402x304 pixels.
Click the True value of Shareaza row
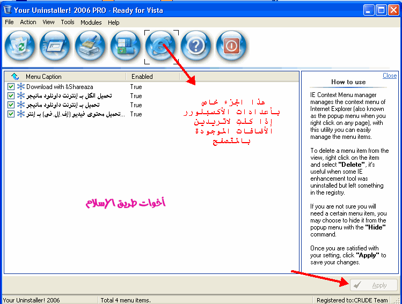pos(136,87)
